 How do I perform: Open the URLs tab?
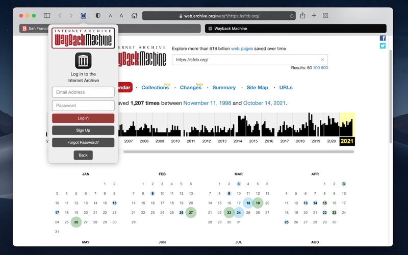(286, 88)
